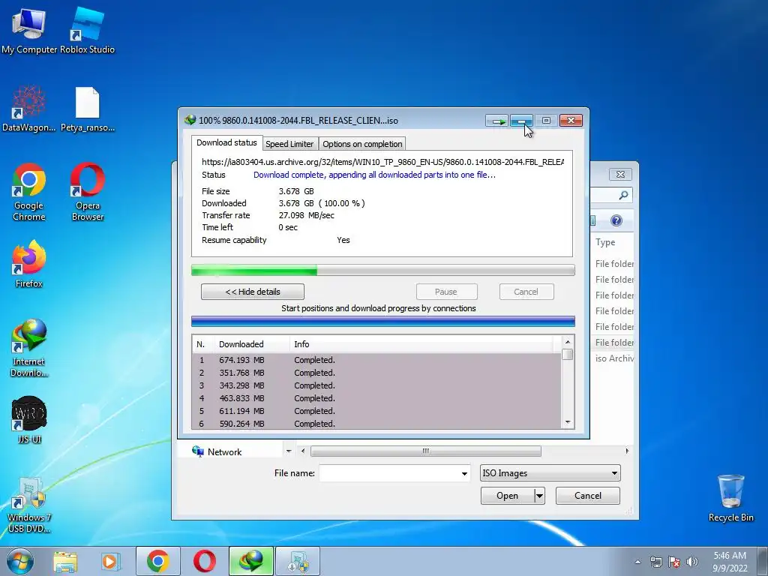Show hidden tray icons arrow

tap(637, 562)
